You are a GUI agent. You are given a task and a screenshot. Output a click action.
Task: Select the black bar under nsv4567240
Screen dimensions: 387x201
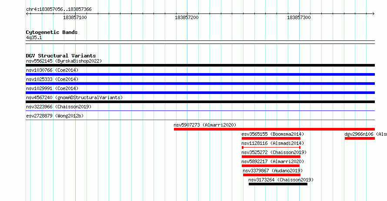(200, 102)
